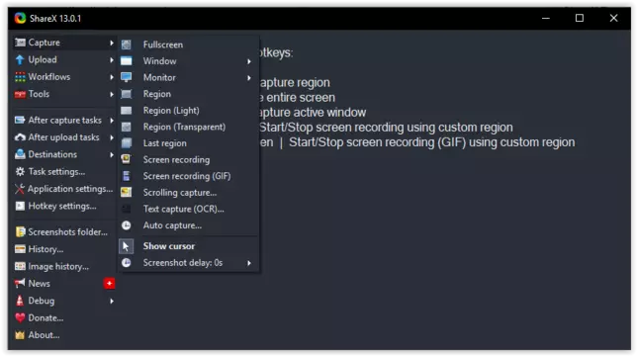This screenshot has width=637, height=356.
Task: Click the Auto capture clock icon
Action: tap(127, 225)
